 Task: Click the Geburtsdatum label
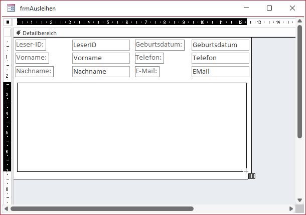pyautogui.click(x=159, y=45)
